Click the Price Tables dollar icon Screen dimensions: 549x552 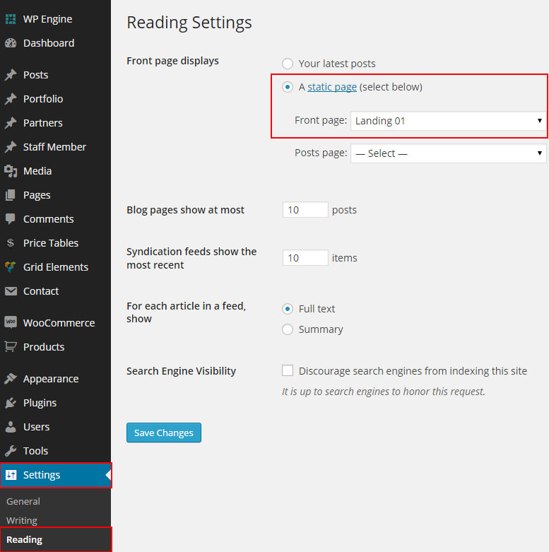click(x=11, y=243)
